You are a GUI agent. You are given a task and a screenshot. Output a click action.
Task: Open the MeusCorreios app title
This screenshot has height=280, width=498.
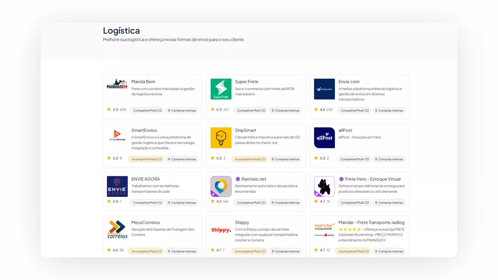(146, 223)
